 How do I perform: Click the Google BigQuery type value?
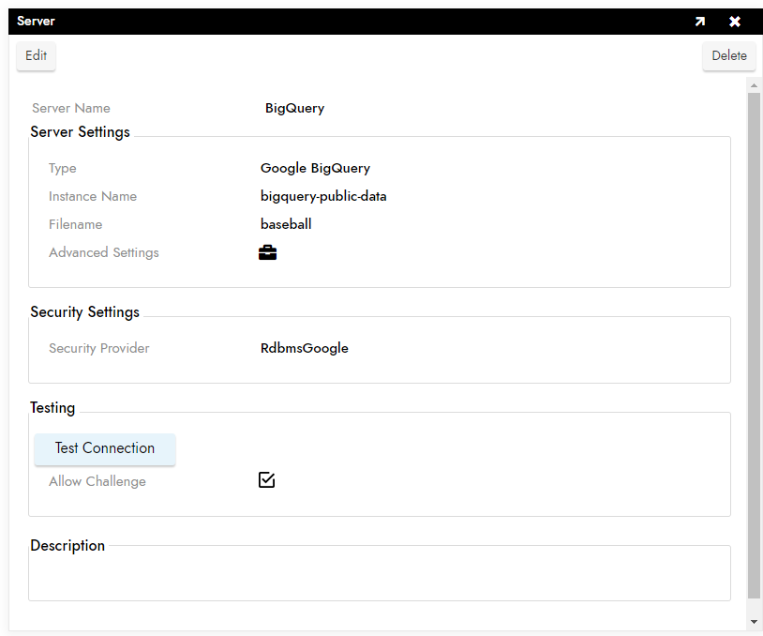tap(315, 168)
